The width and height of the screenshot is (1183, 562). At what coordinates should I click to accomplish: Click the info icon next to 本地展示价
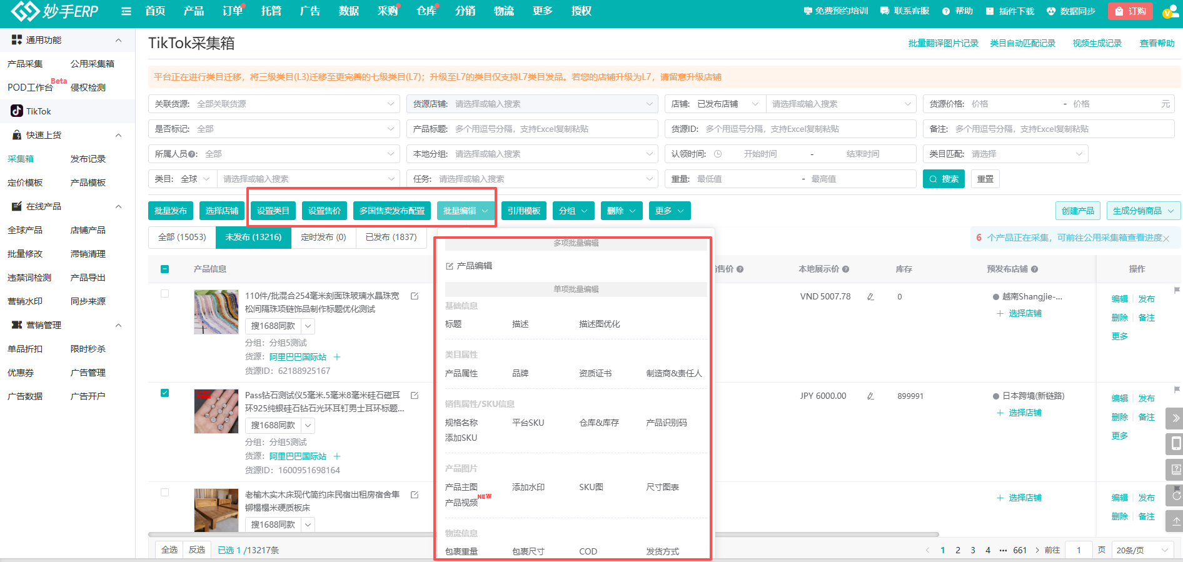[x=846, y=269]
